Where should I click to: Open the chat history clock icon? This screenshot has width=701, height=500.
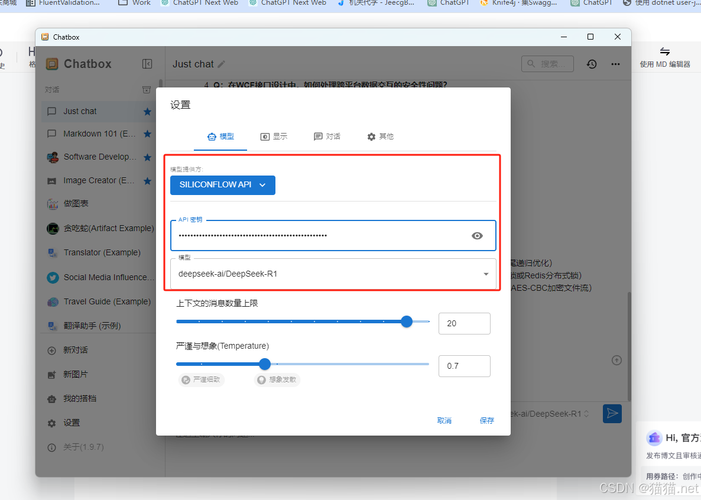[x=592, y=64]
